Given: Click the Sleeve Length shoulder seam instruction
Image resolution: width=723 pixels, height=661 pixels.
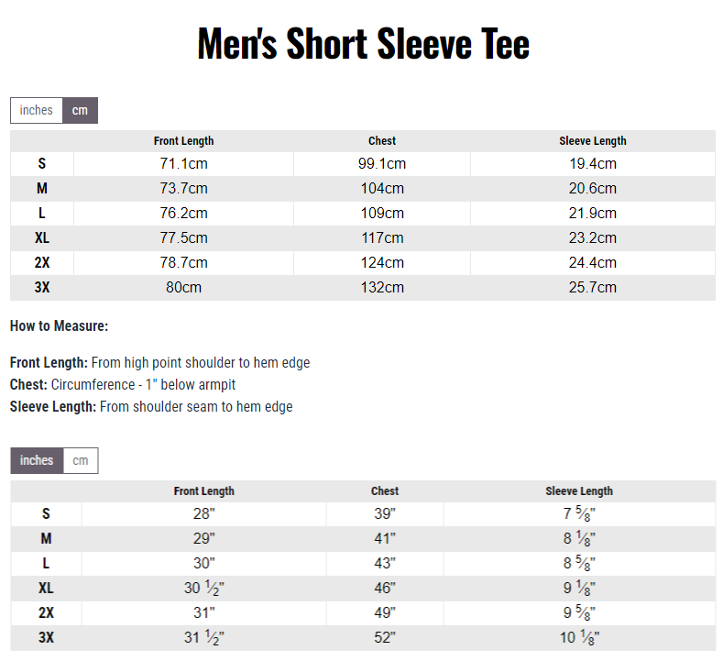Looking at the screenshot, I should (x=151, y=406).
